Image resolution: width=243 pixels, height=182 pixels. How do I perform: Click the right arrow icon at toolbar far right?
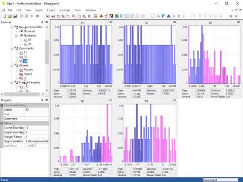[236, 16]
